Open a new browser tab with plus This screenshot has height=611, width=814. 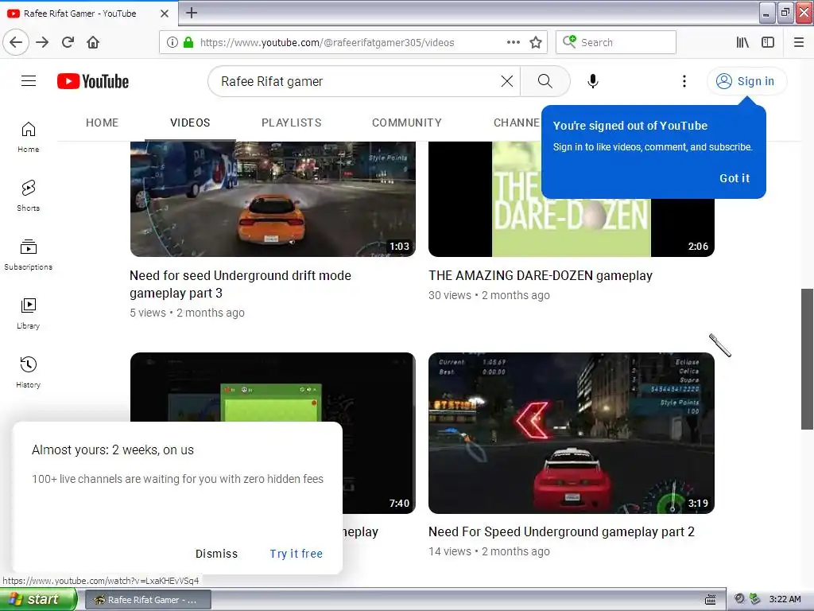point(192,13)
